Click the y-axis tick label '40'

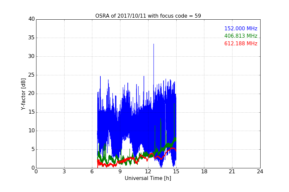[x=31, y=19]
